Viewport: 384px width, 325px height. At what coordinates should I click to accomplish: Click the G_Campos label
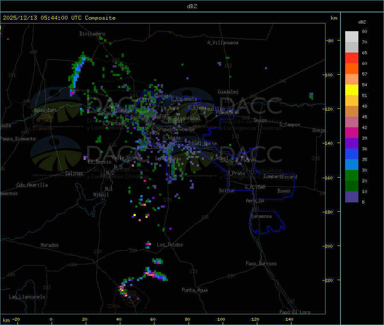(x=290, y=125)
